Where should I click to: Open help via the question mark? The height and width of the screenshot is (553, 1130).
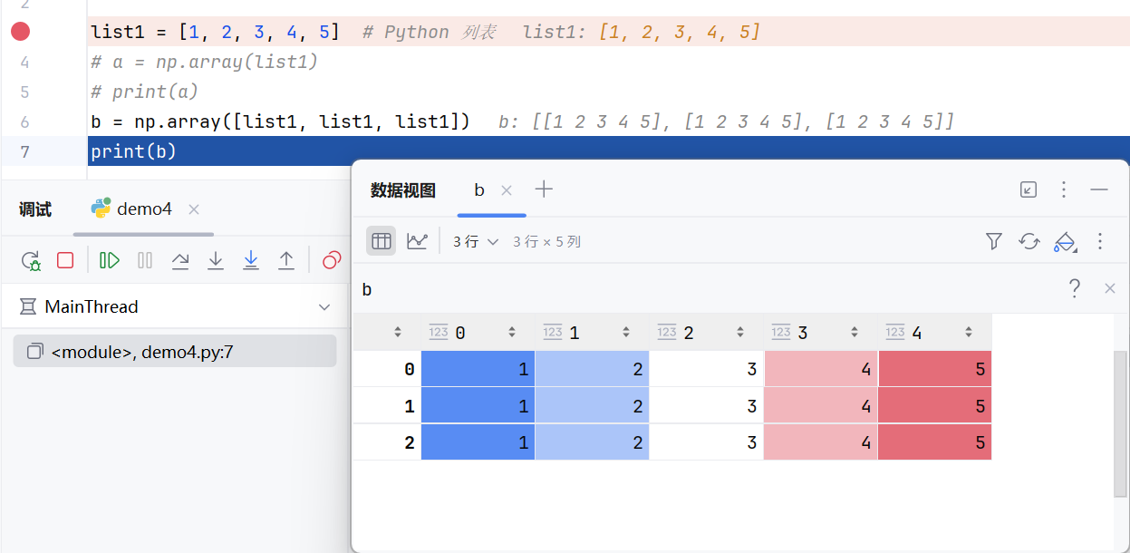pyautogui.click(x=1074, y=288)
